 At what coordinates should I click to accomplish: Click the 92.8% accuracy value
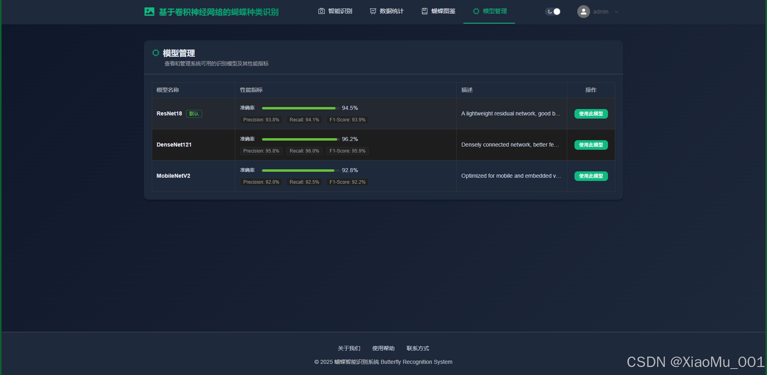pyautogui.click(x=350, y=171)
